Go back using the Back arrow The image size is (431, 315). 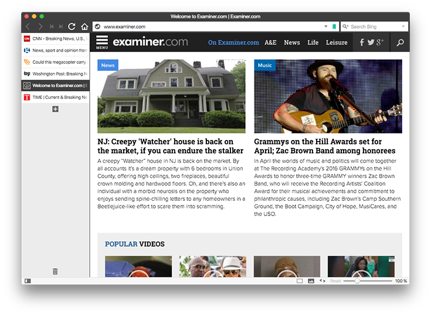[x=28, y=26]
